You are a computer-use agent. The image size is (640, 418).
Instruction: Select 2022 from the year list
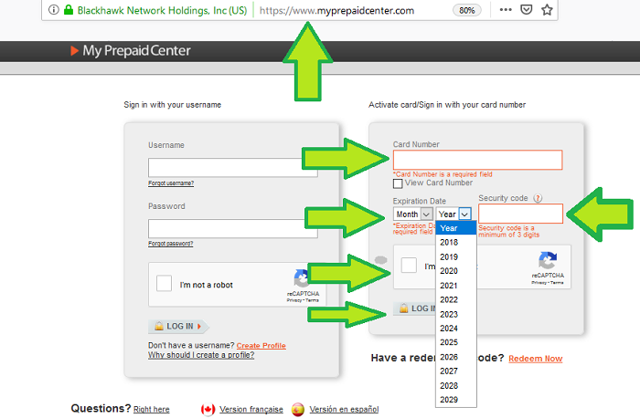pos(456,300)
